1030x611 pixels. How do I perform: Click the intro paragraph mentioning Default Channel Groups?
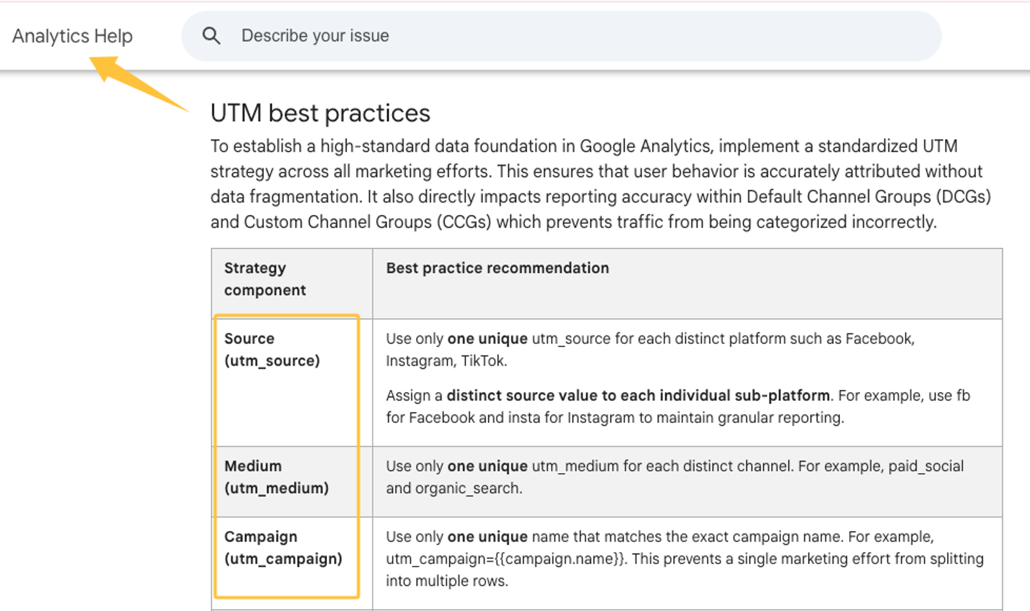(x=601, y=184)
